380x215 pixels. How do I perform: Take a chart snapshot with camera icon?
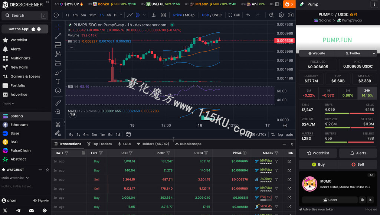coord(291,15)
